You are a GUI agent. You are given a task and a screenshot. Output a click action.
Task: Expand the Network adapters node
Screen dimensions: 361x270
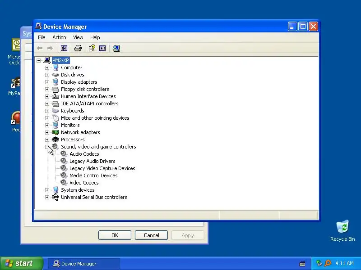coord(47,132)
